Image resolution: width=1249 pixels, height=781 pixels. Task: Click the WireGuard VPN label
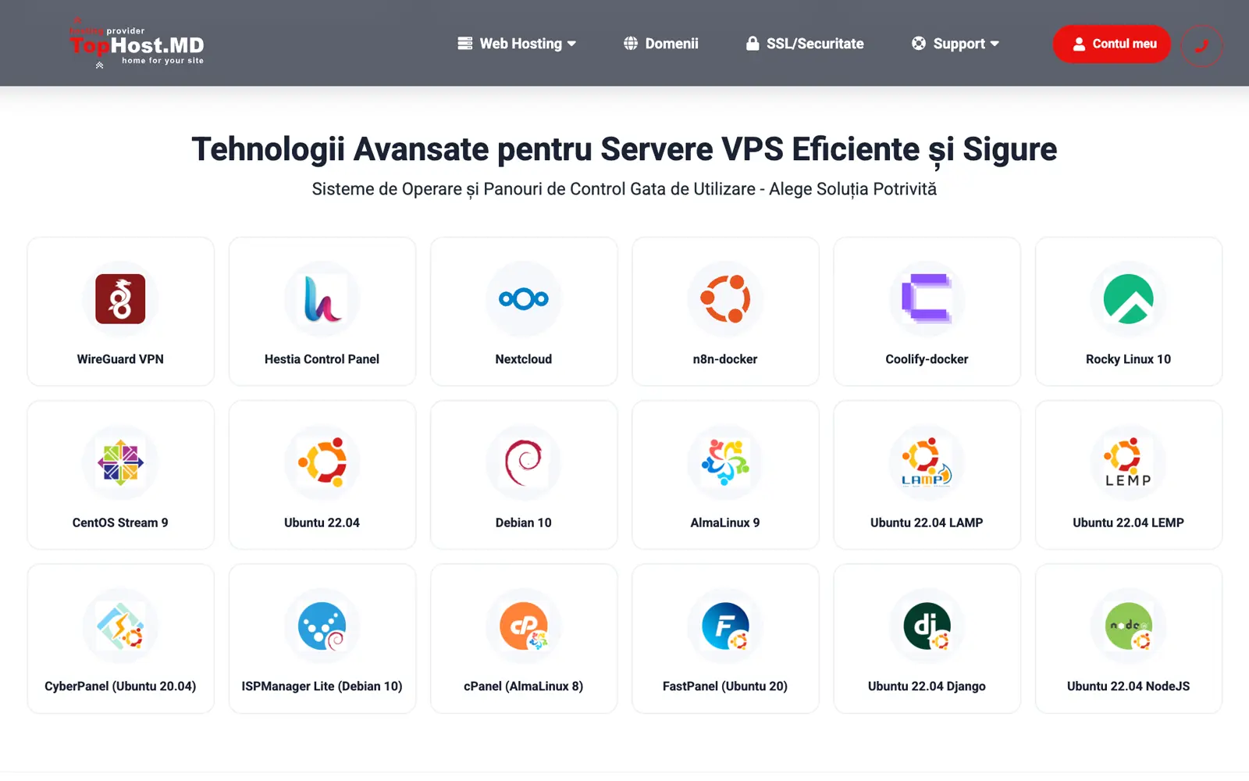120,359
